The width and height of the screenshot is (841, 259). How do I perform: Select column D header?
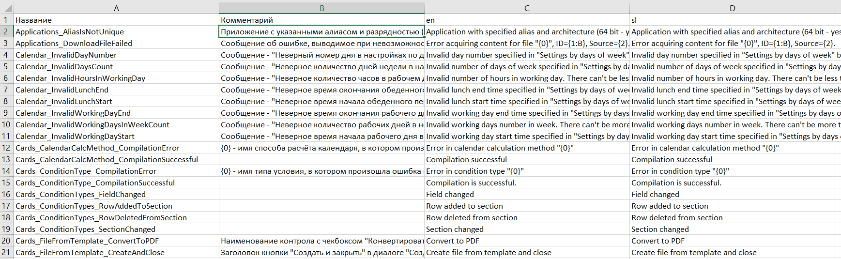732,8
